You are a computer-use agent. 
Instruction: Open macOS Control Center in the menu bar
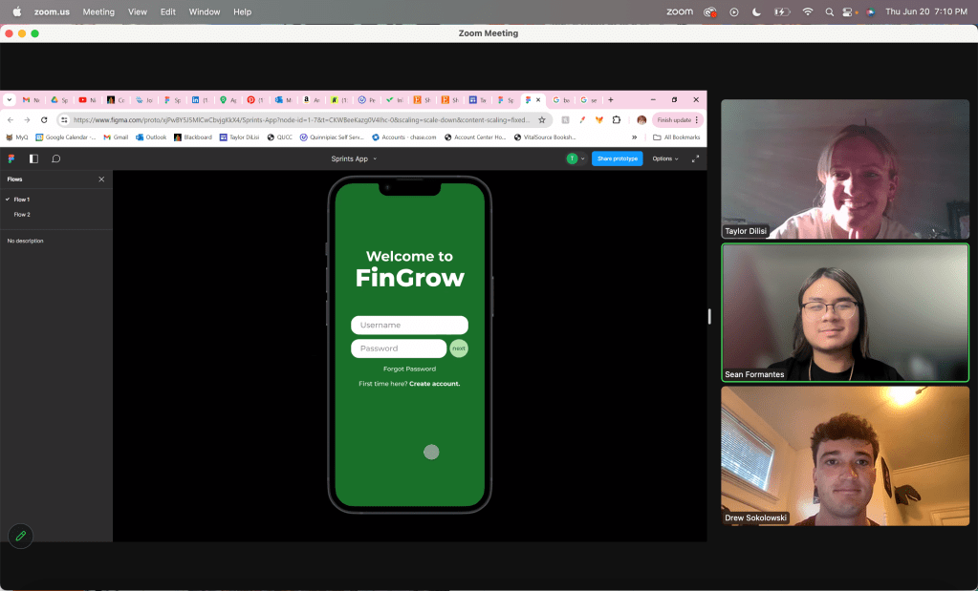point(847,11)
